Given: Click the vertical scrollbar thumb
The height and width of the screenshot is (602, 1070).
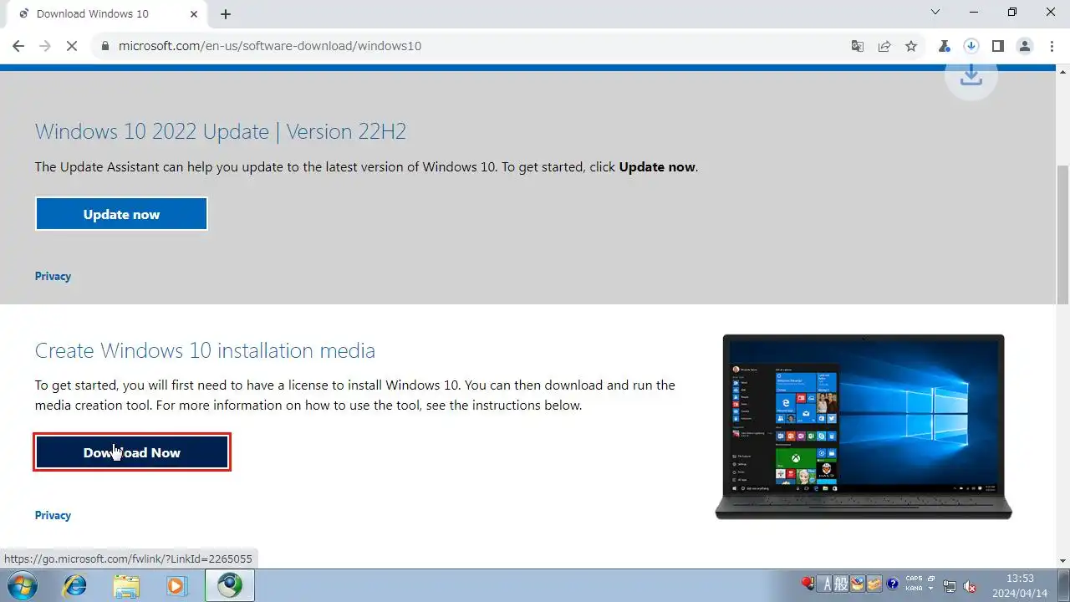Looking at the screenshot, I should pos(1062,234).
